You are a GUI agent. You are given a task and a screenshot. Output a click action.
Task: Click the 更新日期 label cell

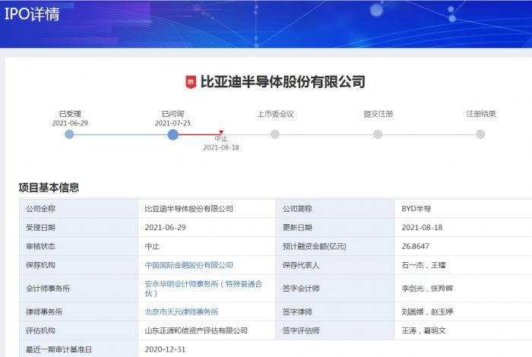tap(335, 227)
